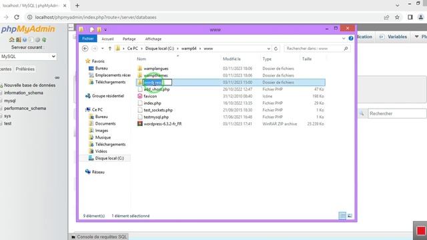The image size is (427, 240).
Task: Open the performance_schema database
Action: 25,108
